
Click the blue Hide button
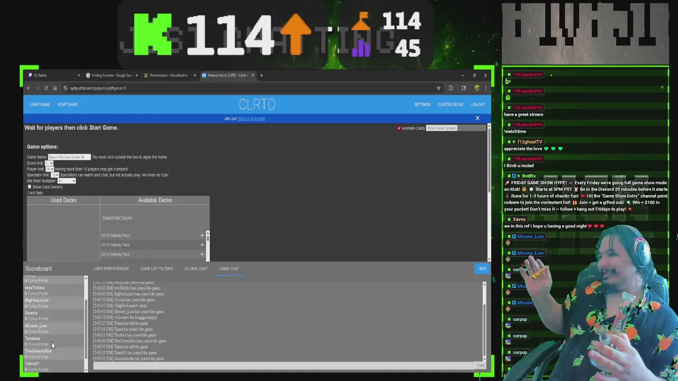point(482,269)
